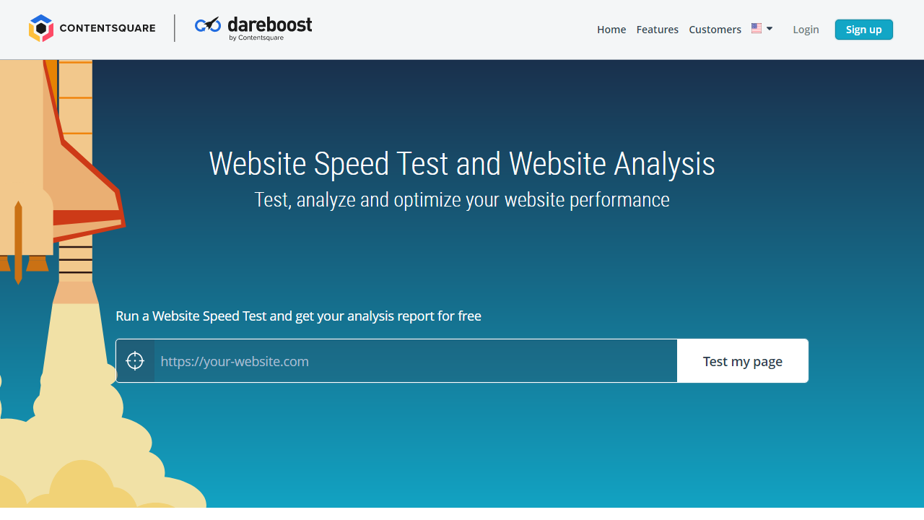Click the crosshair target icon in URL bar
The width and height of the screenshot is (924, 520).
point(135,361)
